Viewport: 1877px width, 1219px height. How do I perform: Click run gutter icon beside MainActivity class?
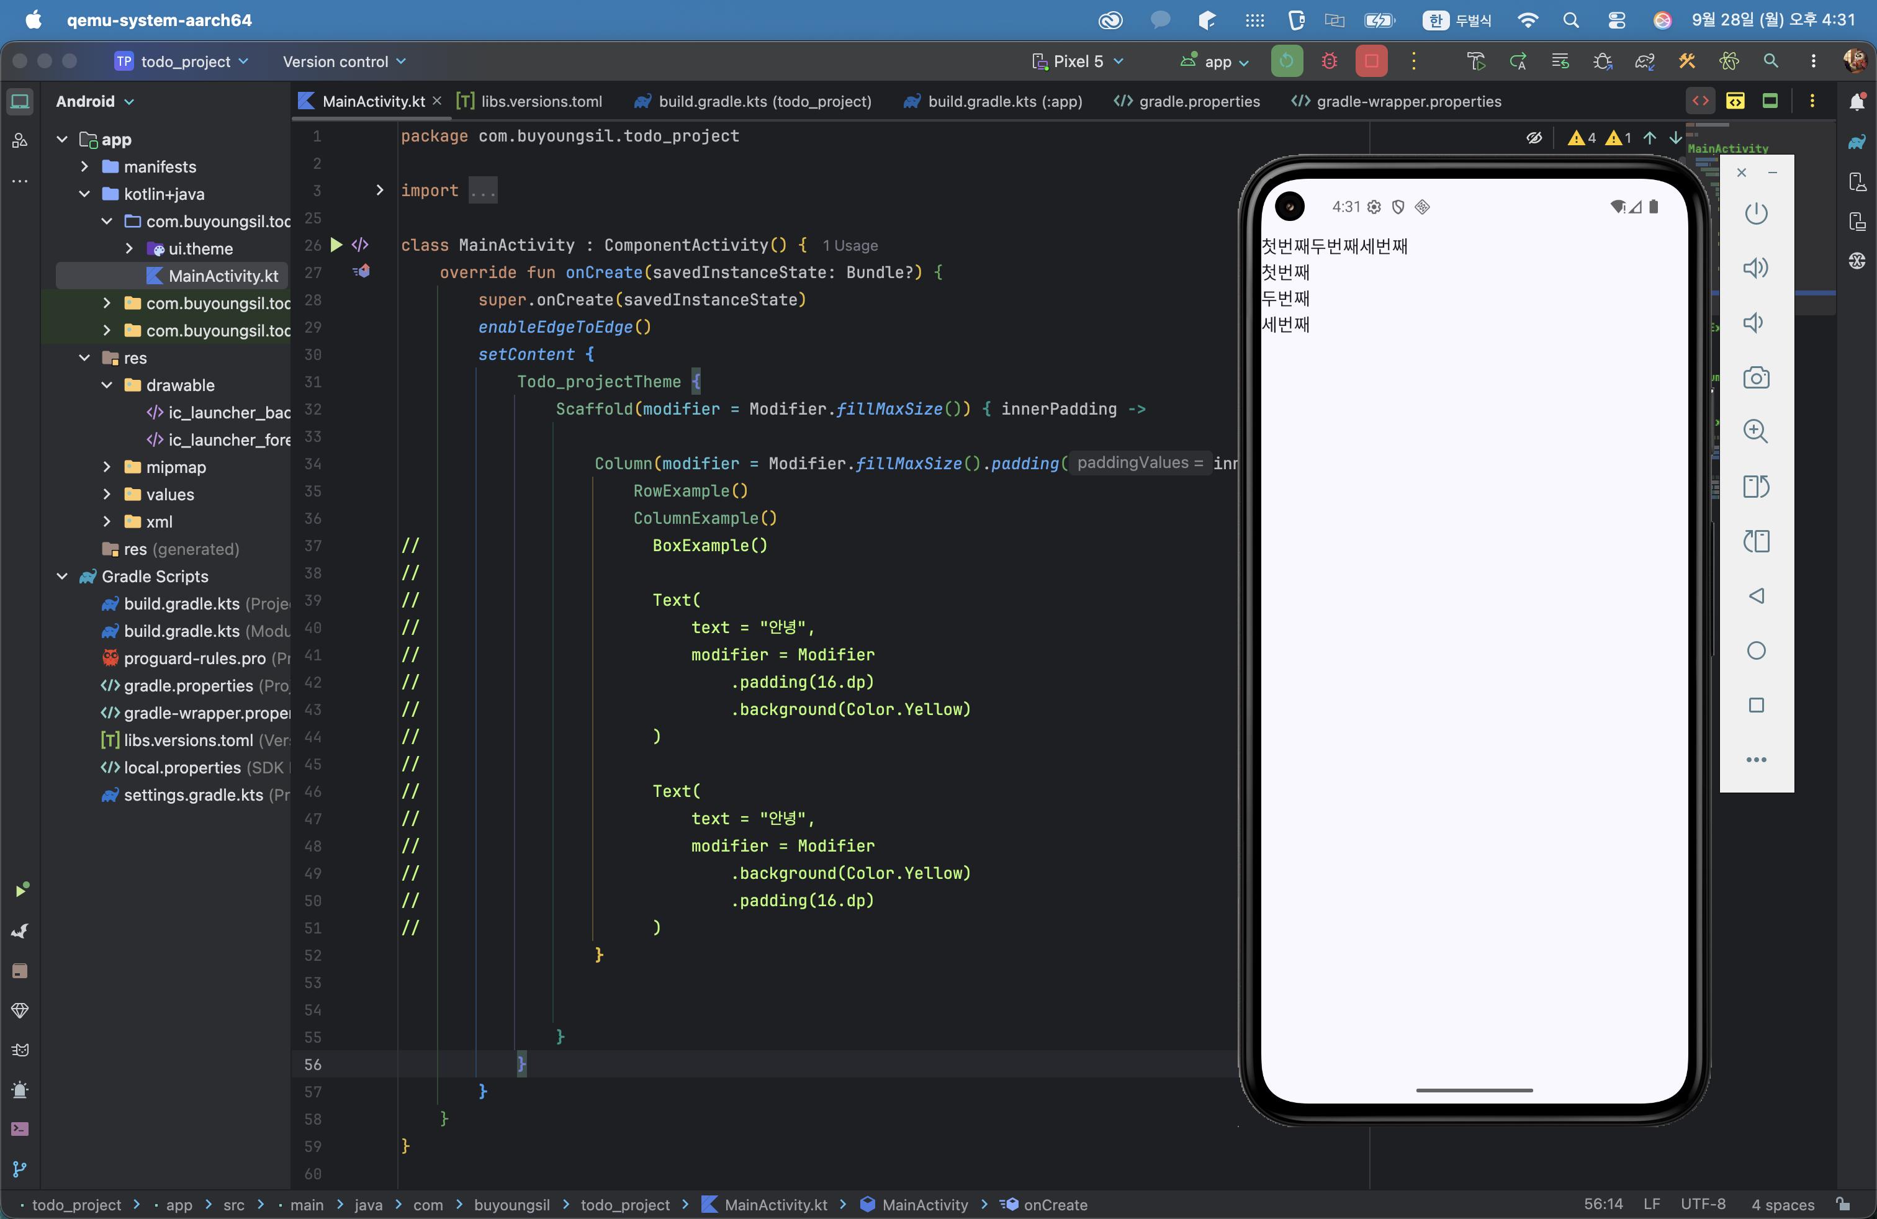click(x=337, y=245)
